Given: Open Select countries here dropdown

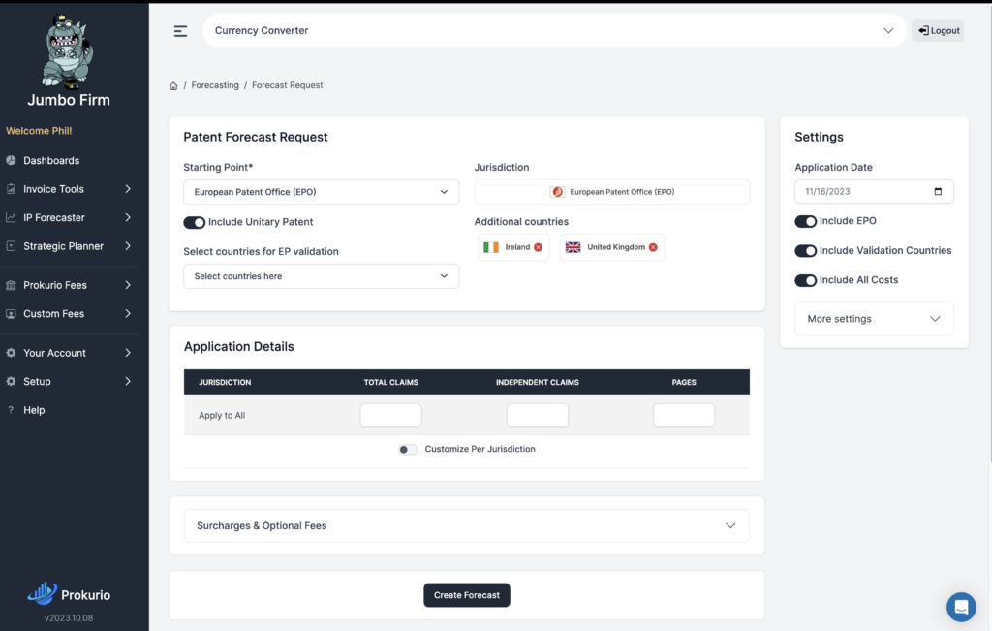Looking at the screenshot, I should [322, 276].
